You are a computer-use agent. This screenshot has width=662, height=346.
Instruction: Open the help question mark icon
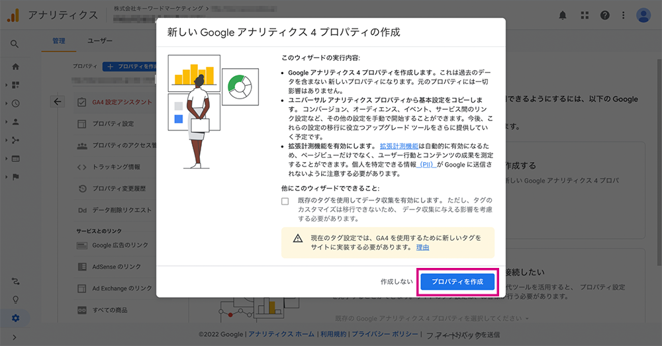605,16
